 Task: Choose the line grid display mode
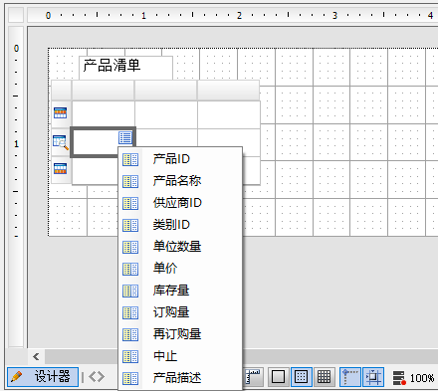point(324,377)
